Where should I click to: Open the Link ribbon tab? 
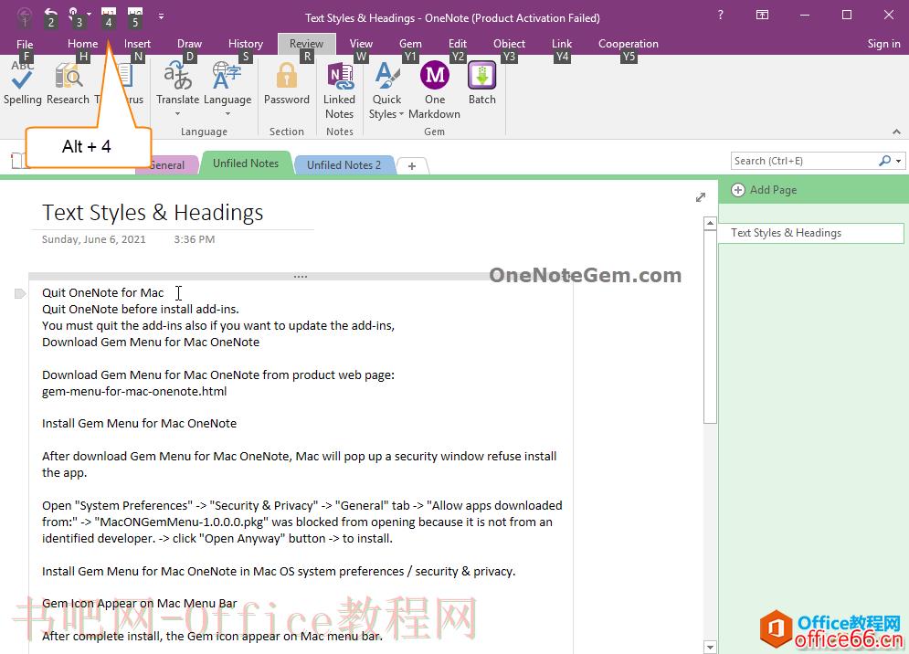(x=562, y=44)
